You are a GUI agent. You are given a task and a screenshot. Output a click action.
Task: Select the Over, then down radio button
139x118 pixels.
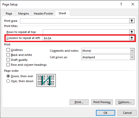tap(8, 81)
